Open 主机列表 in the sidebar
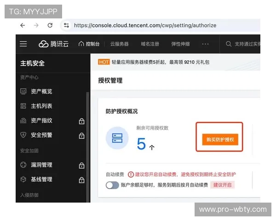The image size is (276, 221). (41, 106)
